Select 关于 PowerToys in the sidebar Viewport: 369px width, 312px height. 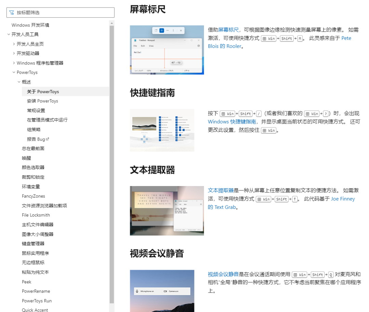coord(65,91)
